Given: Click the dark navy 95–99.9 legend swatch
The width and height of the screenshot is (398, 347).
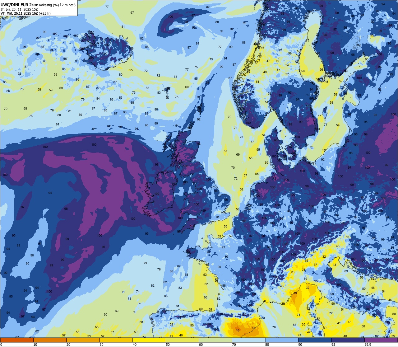Looking at the screenshot, I should pos(348,340).
